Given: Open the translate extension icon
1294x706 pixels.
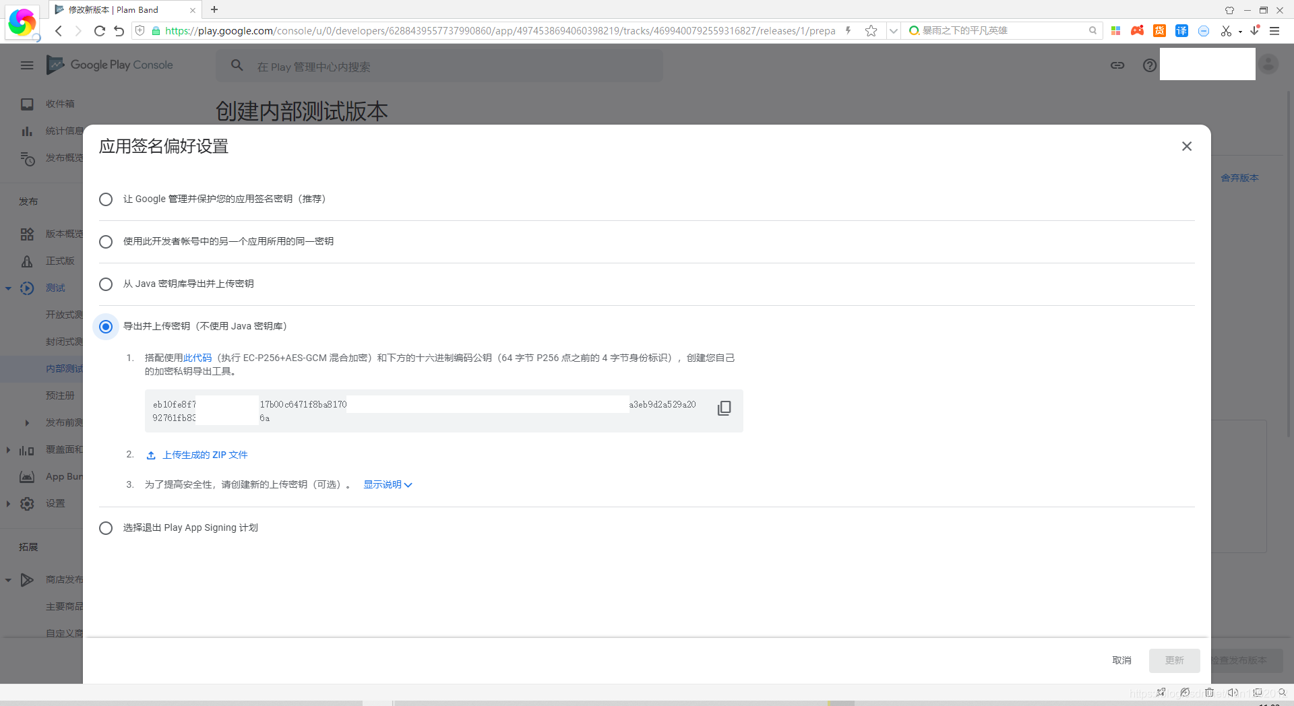Looking at the screenshot, I should point(1181,31).
